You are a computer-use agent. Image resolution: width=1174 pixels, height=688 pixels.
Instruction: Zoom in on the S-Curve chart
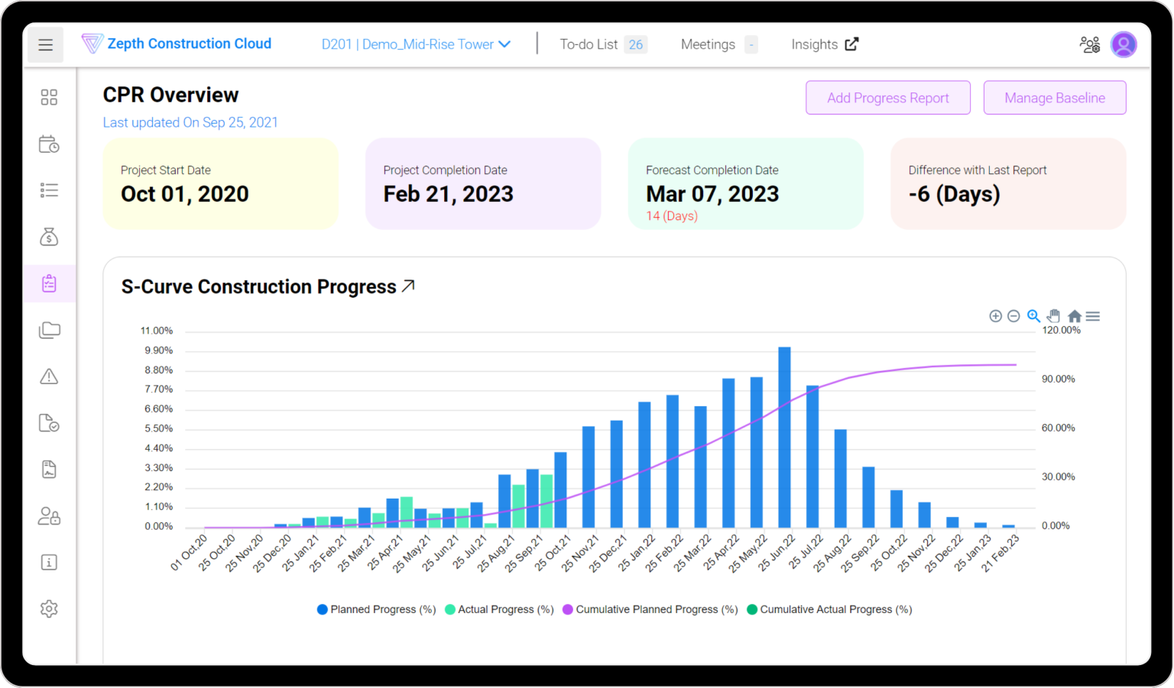point(996,315)
